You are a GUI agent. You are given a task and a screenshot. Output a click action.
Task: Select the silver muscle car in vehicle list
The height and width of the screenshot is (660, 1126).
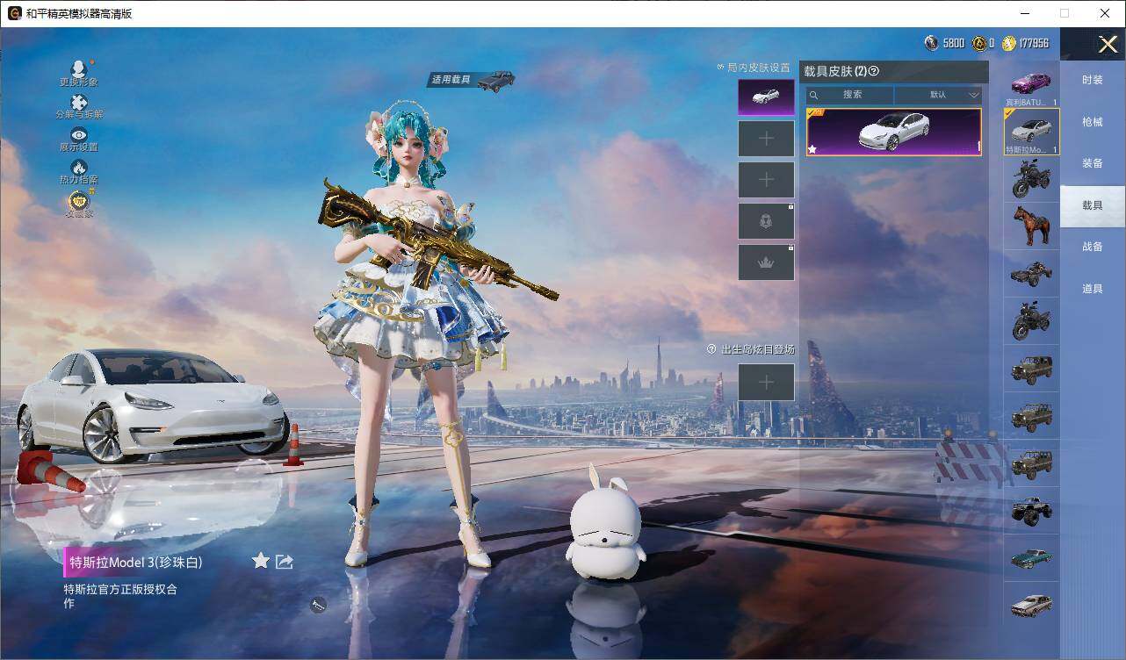pyautogui.click(x=1031, y=605)
